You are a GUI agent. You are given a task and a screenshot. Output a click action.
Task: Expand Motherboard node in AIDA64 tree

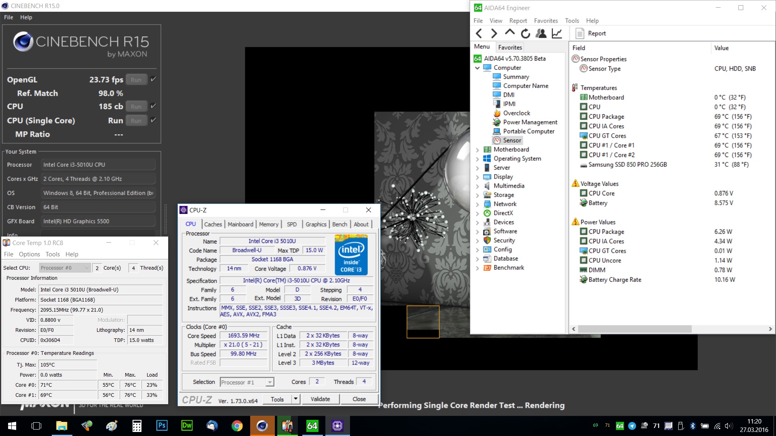(x=477, y=150)
